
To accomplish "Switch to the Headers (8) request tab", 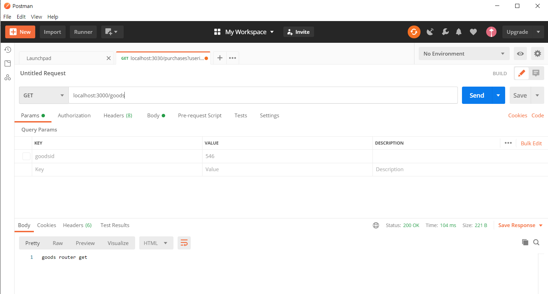I will [x=118, y=116].
